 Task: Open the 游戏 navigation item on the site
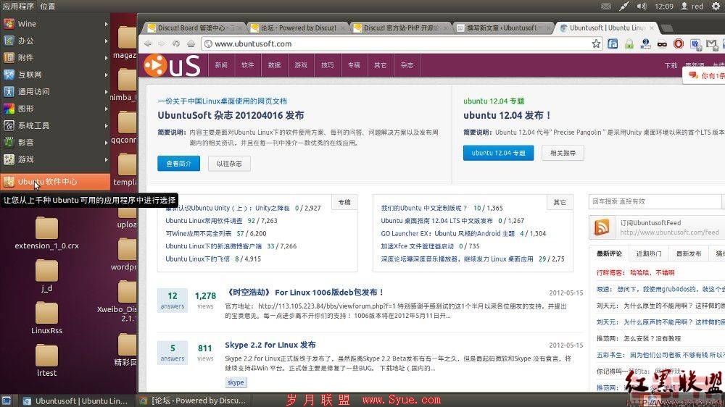(x=301, y=65)
